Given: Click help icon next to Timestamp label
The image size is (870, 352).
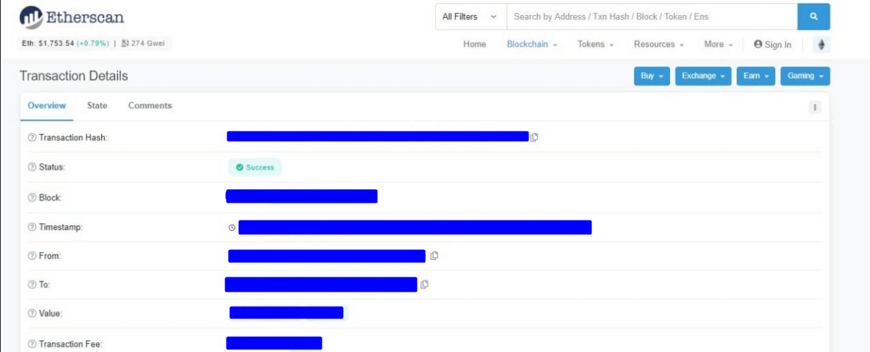Looking at the screenshot, I should coord(31,227).
